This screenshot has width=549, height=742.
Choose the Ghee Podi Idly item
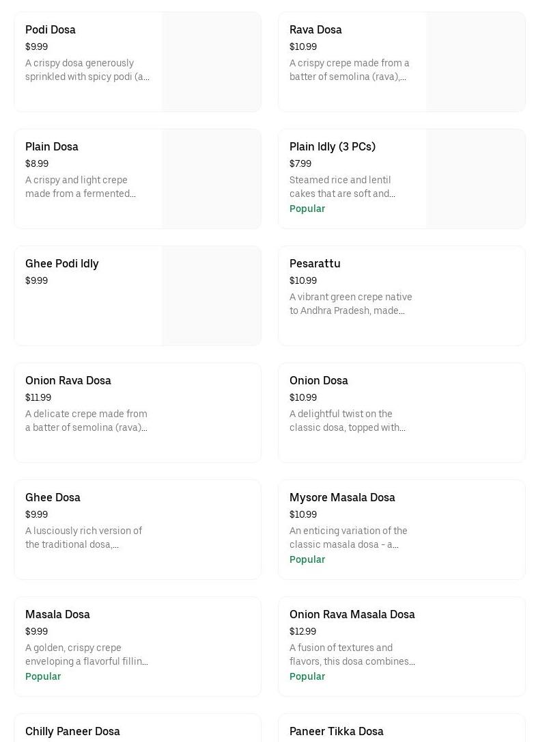[62, 263]
